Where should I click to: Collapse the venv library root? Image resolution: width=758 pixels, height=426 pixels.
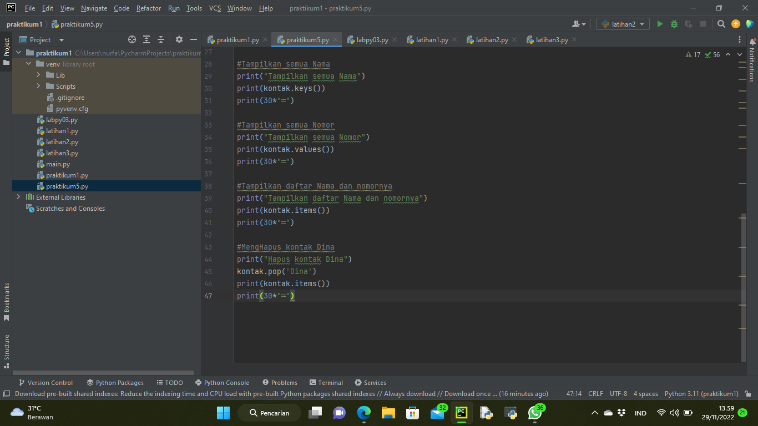click(28, 64)
